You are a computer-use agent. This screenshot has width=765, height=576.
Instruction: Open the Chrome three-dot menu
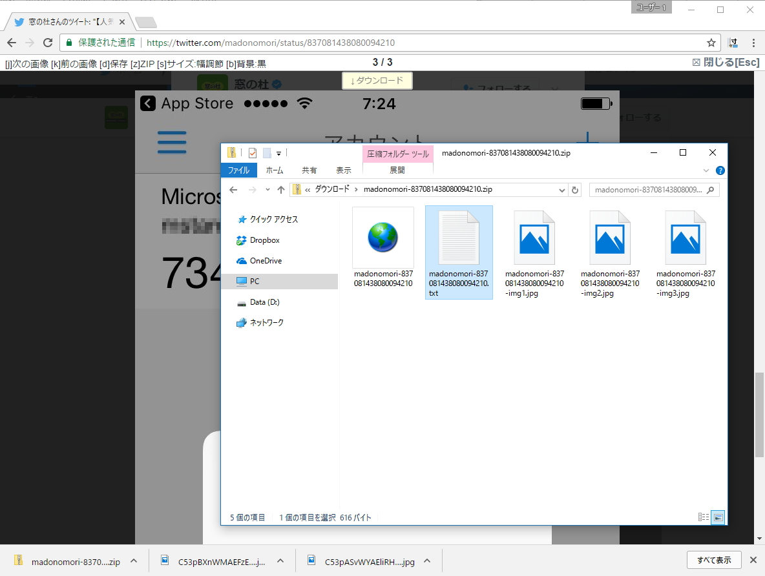pos(753,43)
